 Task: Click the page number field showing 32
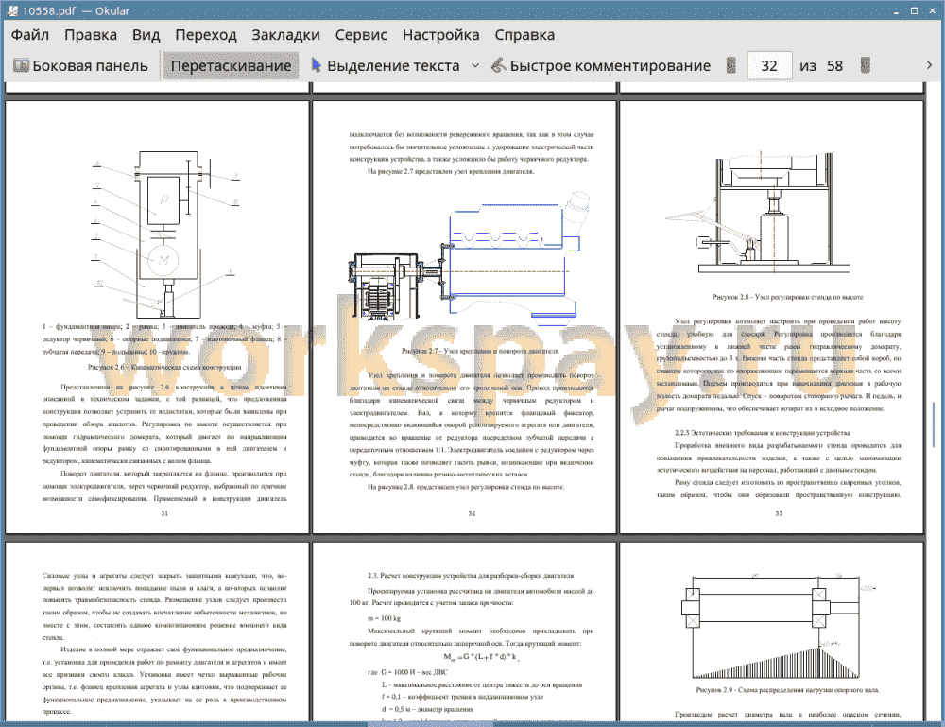(x=769, y=66)
